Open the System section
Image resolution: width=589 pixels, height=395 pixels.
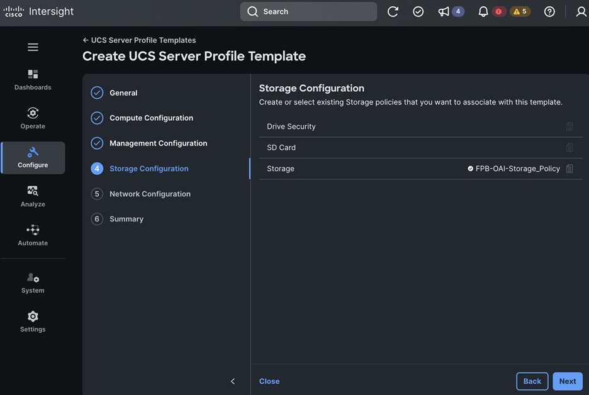click(x=33, y=283)
